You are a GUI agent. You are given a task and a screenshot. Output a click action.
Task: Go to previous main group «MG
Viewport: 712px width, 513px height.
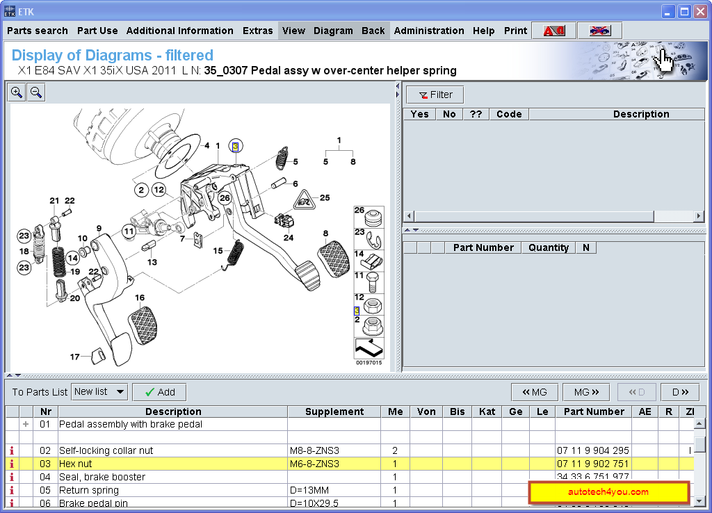535,392
